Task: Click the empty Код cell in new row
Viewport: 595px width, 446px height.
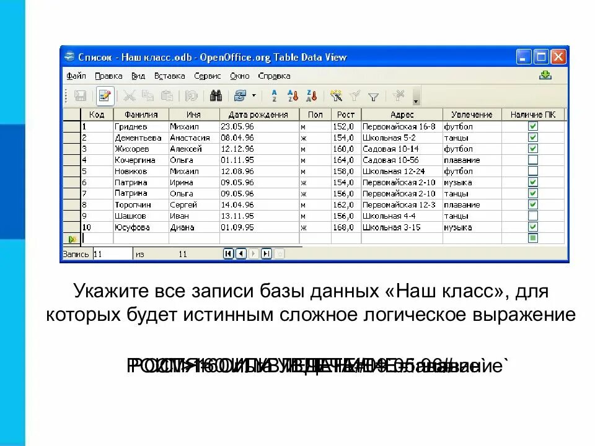Action: [97, 238]
